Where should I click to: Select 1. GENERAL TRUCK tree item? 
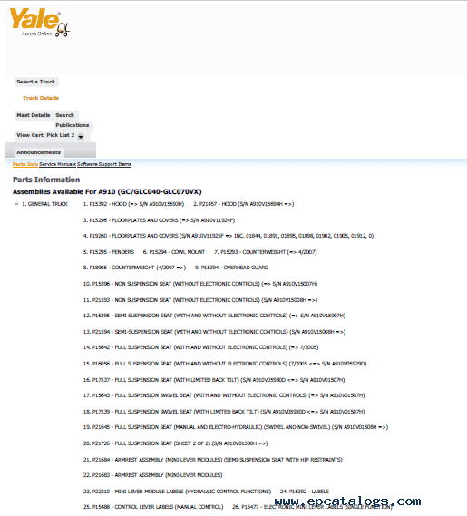(44, 204)
